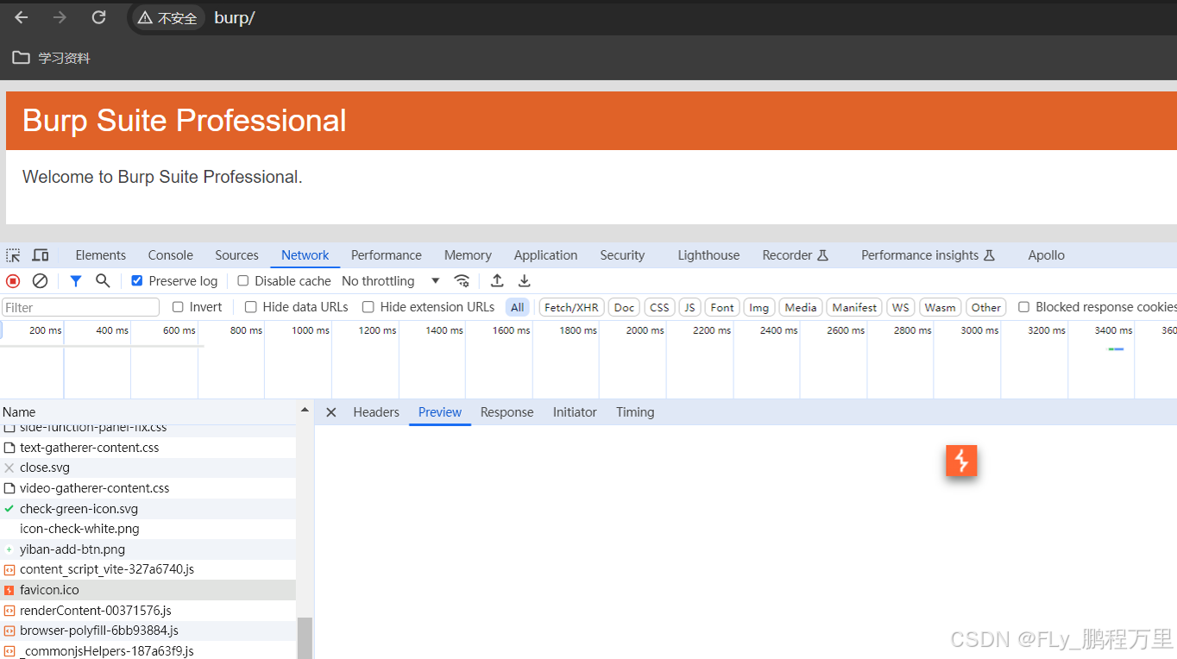Enable the Disable cache checkbox
The height and width of the screenshot is (659, 1177).
click(242, 281)
